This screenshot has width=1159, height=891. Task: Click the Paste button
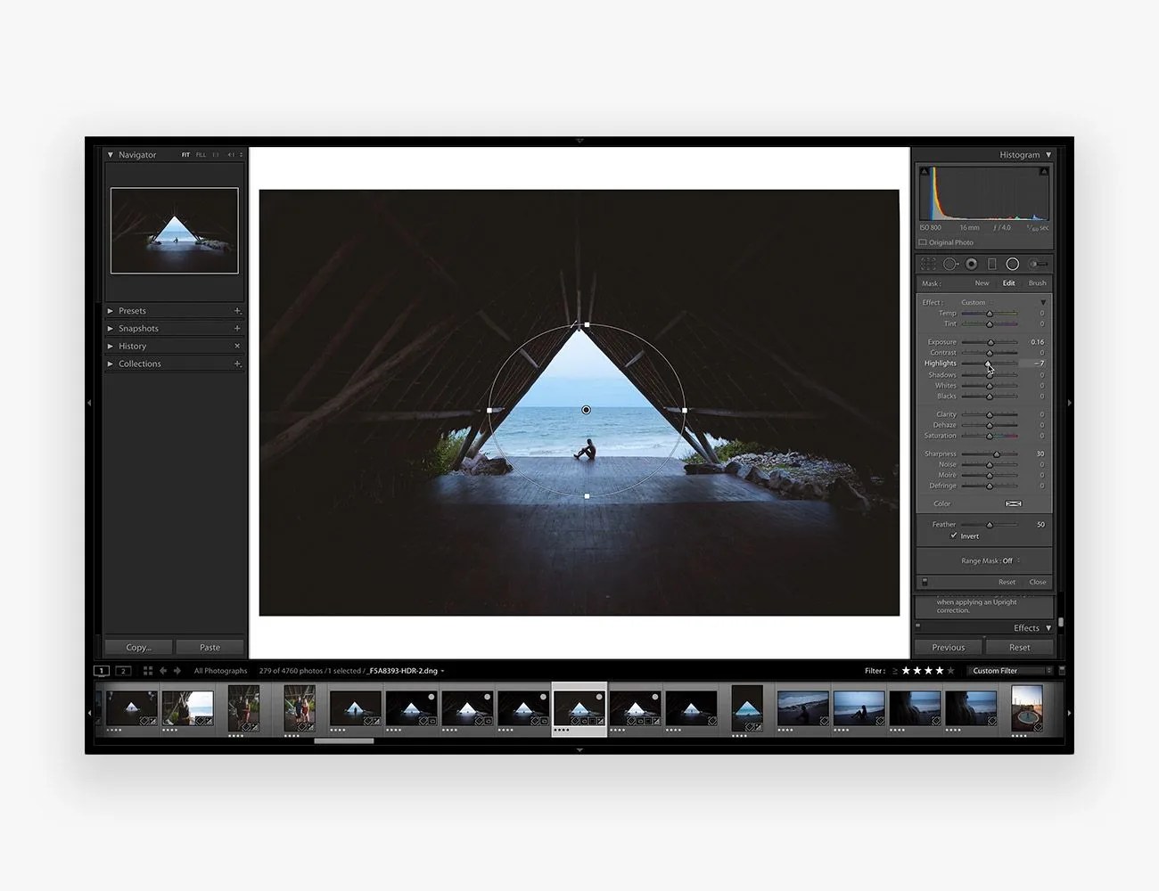(210, 648)
